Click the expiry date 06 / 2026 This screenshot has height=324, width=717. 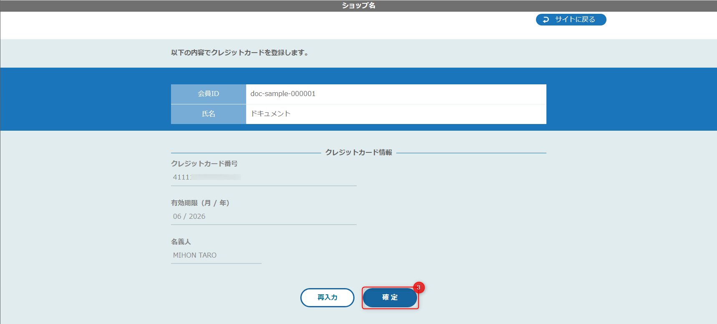click(x=189, y=216)
